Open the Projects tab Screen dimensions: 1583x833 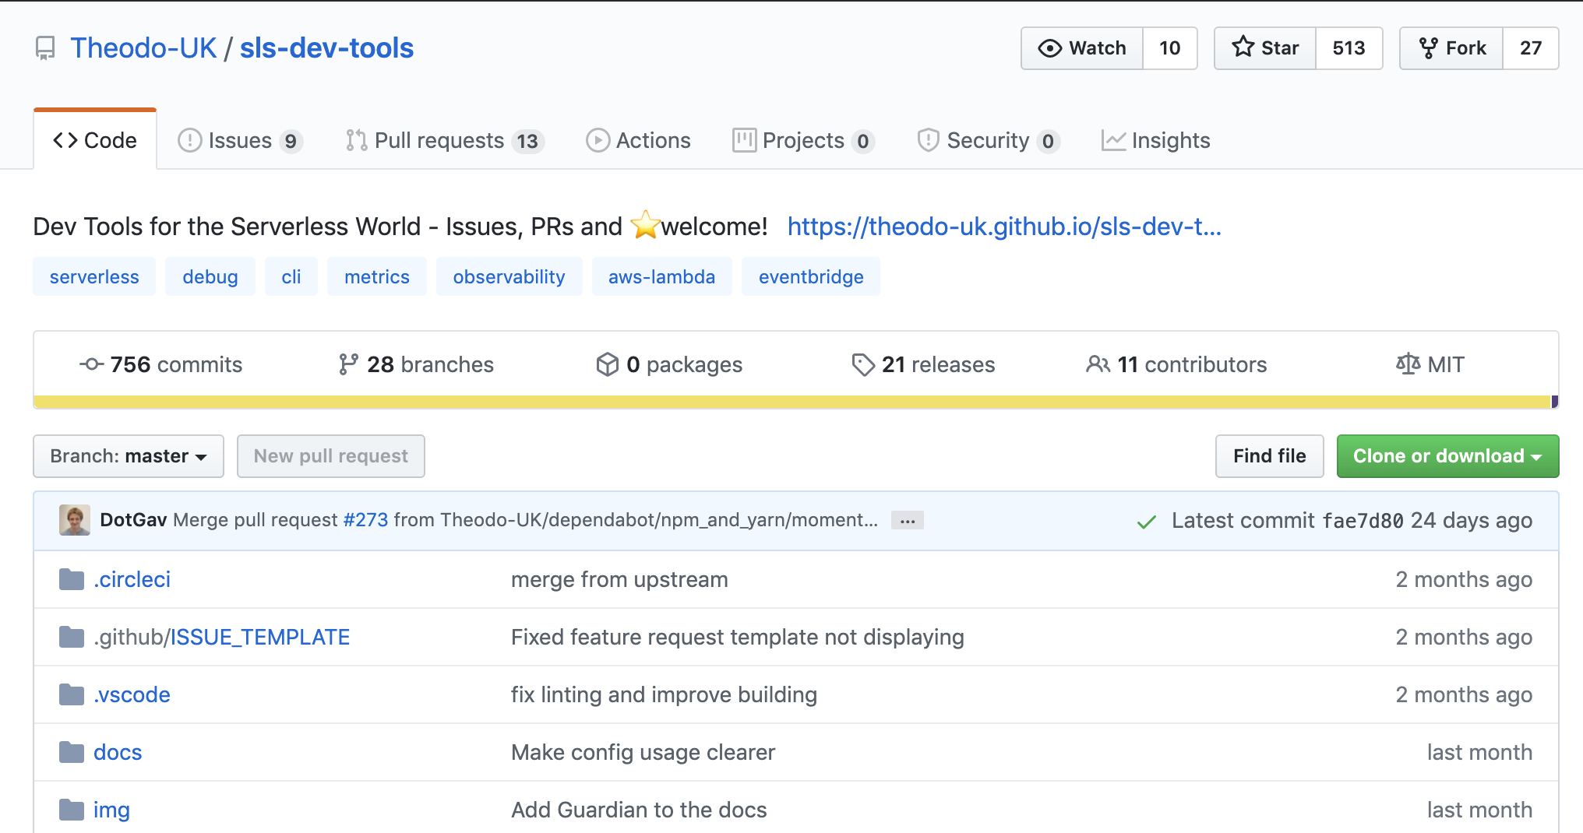pos(804,140)
